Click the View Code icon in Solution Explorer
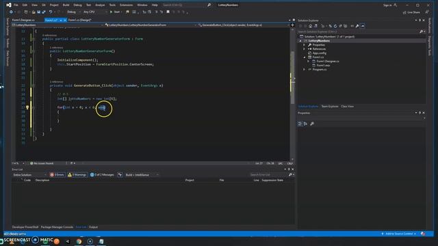Viewport: 438px width, 246px height. click(x=352, y=26)
